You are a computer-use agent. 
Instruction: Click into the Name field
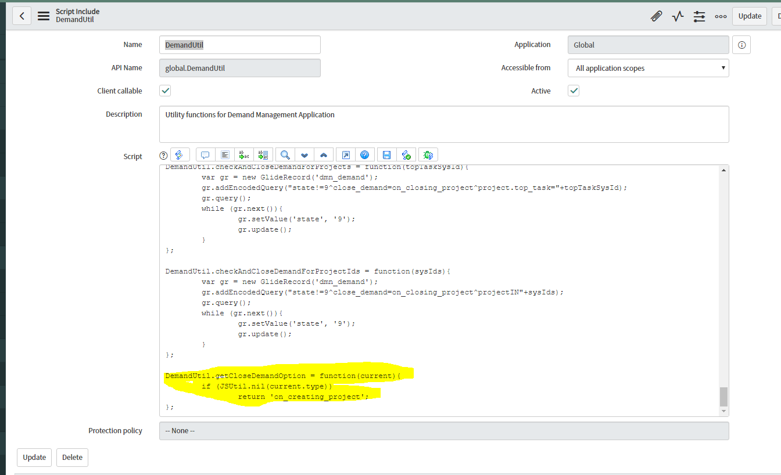coord(240,45)
